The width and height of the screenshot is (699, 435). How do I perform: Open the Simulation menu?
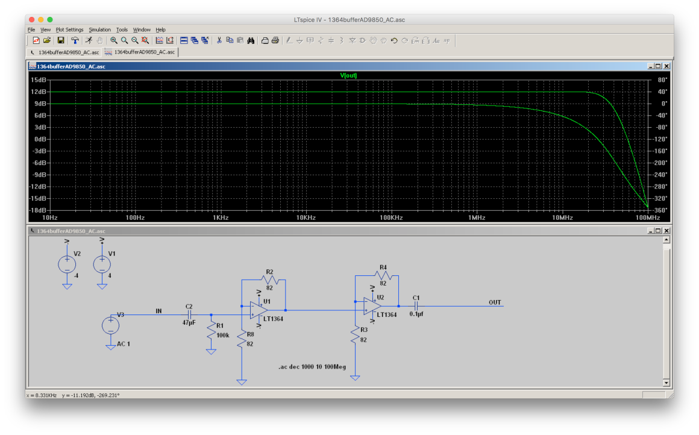point(100,30)
